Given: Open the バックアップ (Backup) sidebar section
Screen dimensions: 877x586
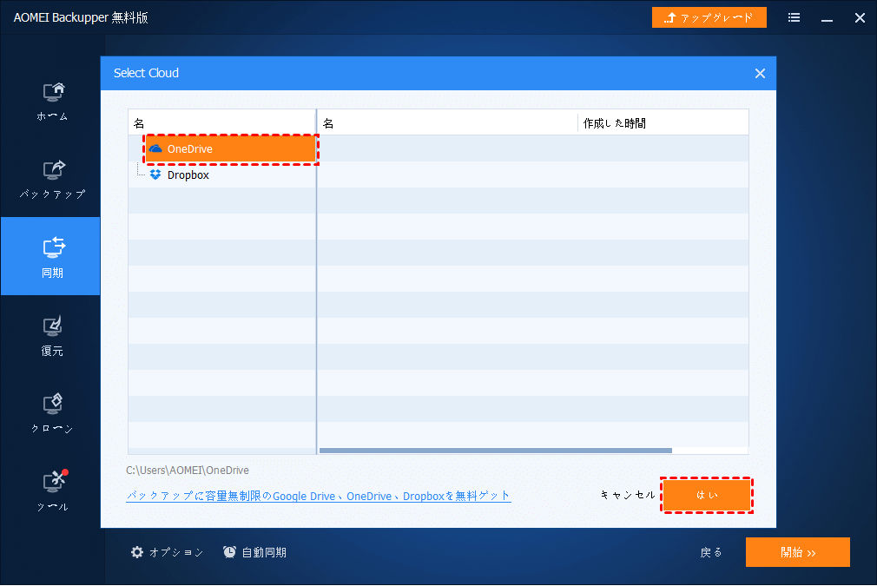Looking at the screenshot, I should click(52, 180).
